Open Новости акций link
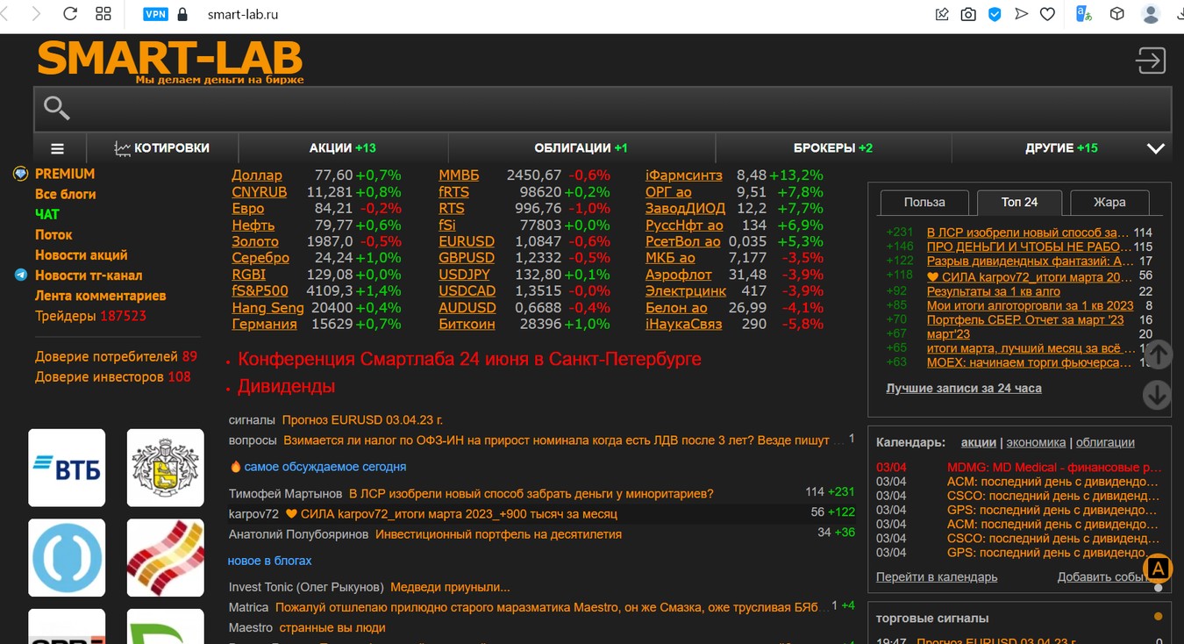Viewport: 1184px width, 644px height. [x=81, y=254]
